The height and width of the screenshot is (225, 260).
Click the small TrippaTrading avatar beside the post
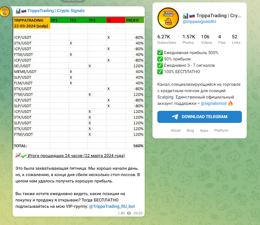pyautogui.click(x=5, y=12)
